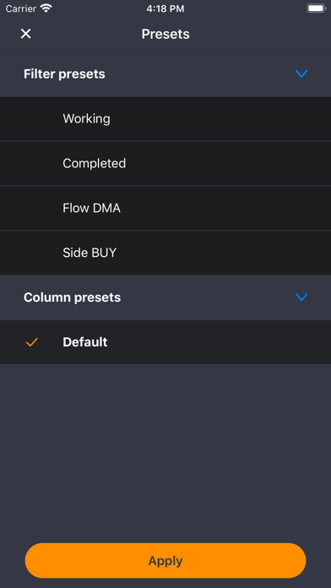This screenshot has width=331, height=588.
Task: Tap the Wi-Fi icon in status bar
Action: (x=46, y=8)
